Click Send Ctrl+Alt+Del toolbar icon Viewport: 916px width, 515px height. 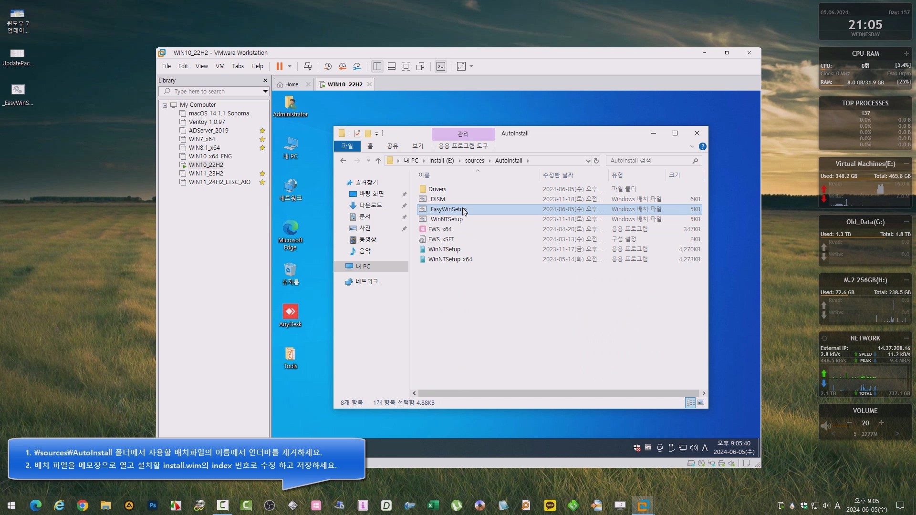(x=308, y=66)
